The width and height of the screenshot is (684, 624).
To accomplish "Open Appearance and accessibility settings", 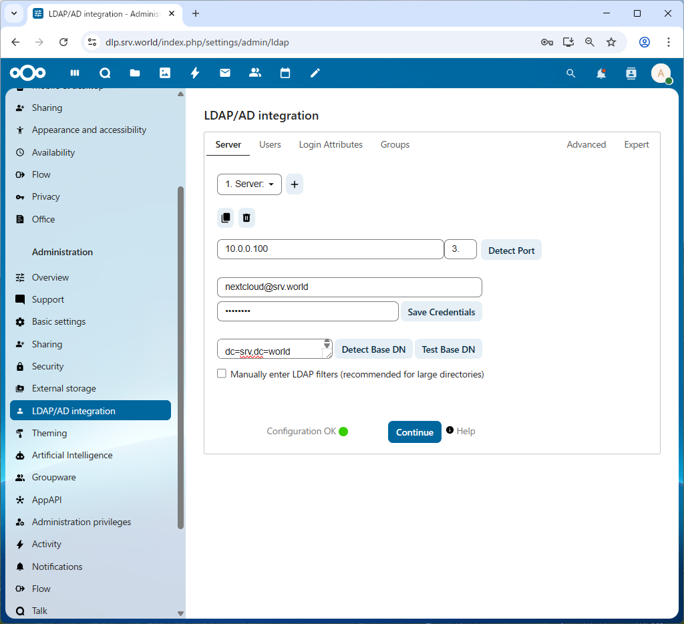I will [90, 130].
